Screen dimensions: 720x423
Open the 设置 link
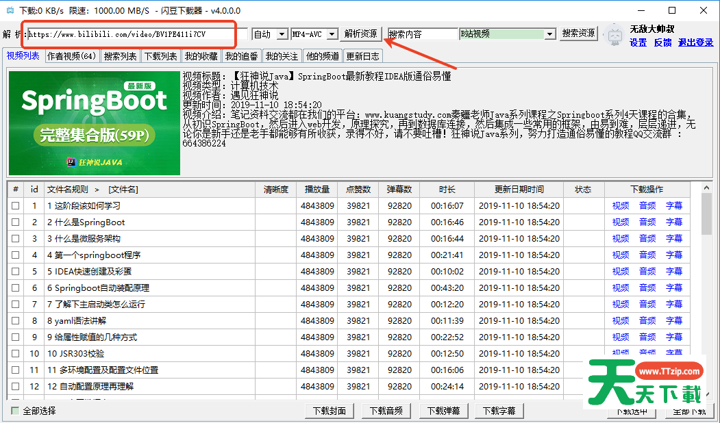coord(638,42)
